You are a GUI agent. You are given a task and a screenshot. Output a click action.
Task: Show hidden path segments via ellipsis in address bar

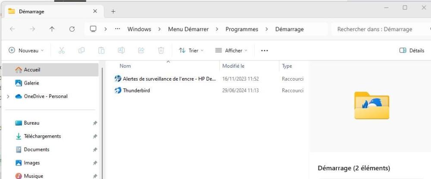click(118, 29)
